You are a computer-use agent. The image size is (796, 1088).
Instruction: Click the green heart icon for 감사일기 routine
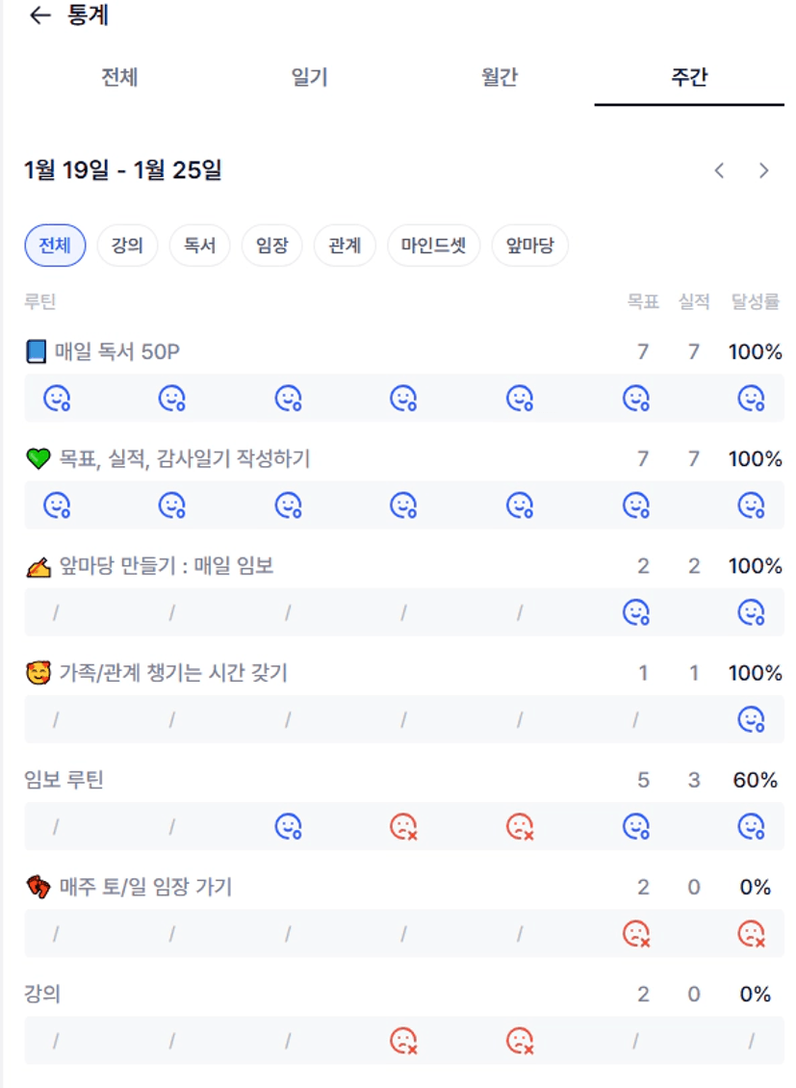(x=37, y=459)
